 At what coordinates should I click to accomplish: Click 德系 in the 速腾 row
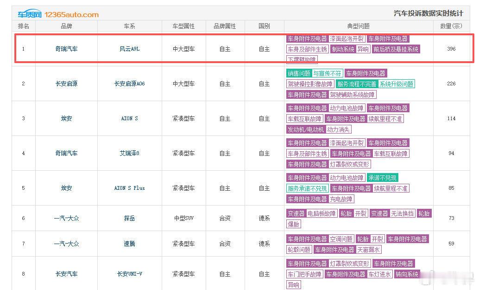point(264,244)
